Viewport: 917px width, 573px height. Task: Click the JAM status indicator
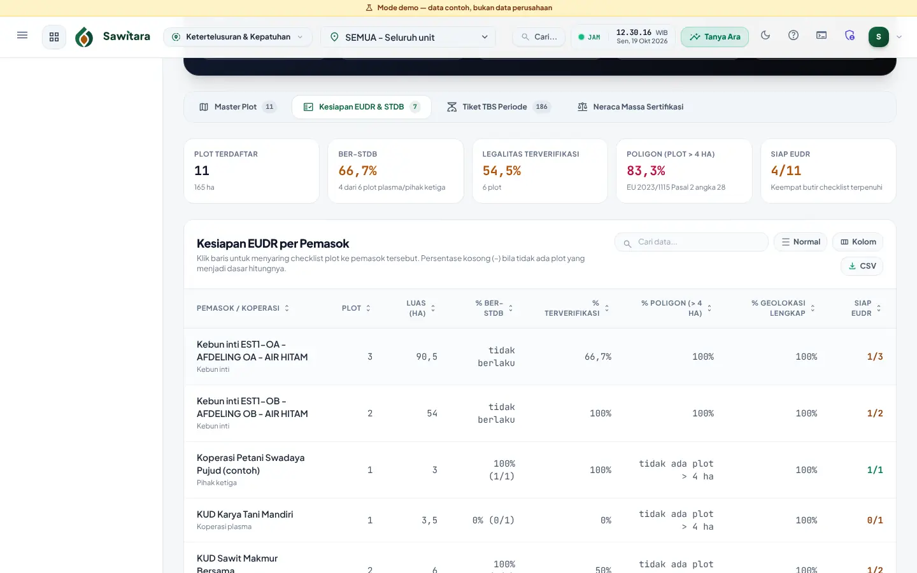(x=589, y=37)
